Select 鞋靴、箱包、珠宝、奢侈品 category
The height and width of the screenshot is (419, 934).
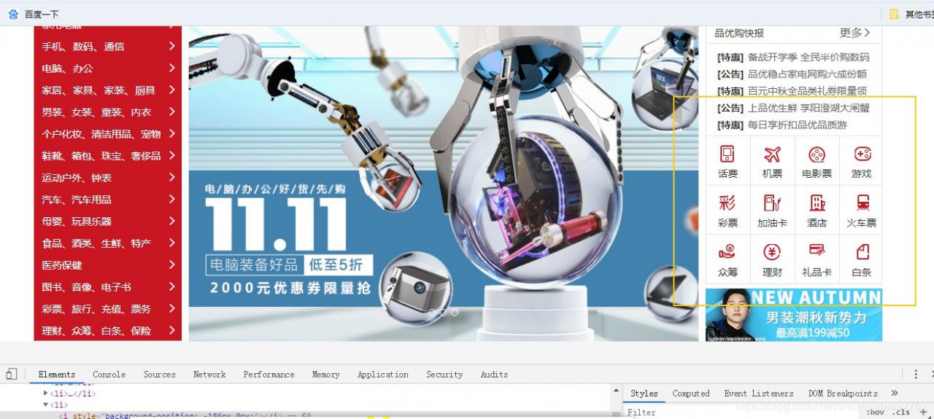click(101, 156)
